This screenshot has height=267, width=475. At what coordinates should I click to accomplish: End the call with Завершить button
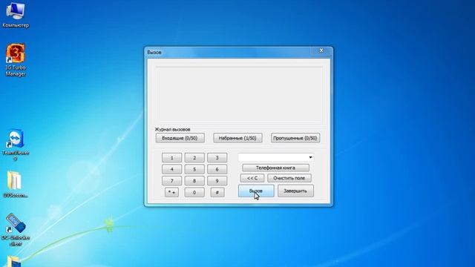pos(295,191)
